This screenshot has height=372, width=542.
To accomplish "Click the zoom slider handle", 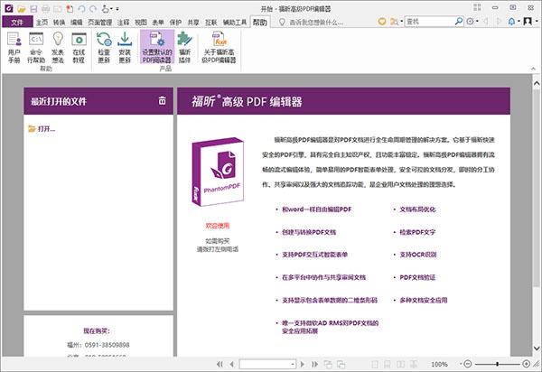I will coord(497,364).
